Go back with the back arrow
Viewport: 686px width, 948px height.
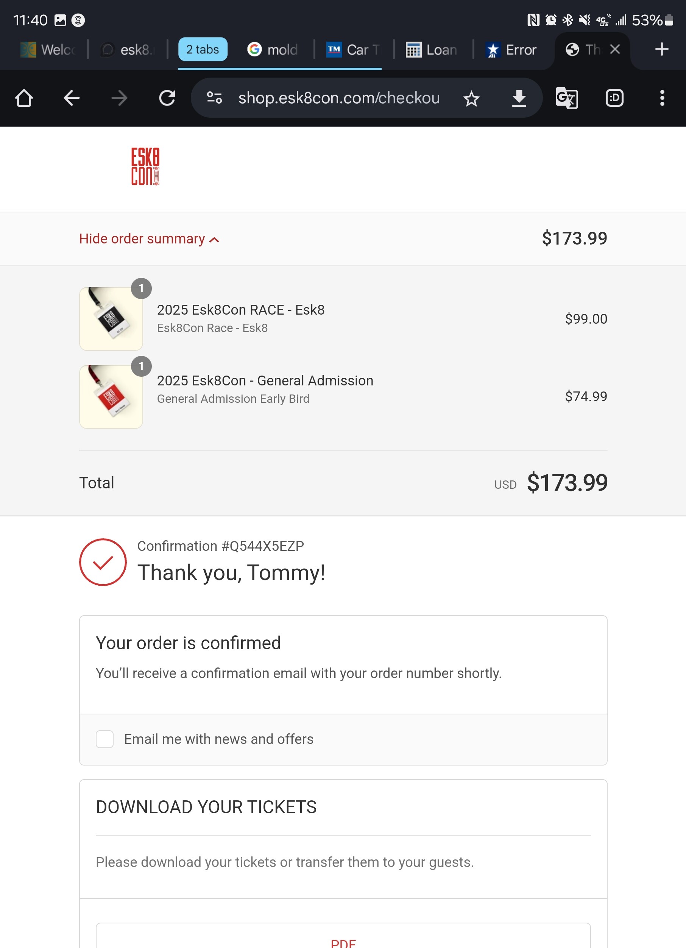pos(72,98)
